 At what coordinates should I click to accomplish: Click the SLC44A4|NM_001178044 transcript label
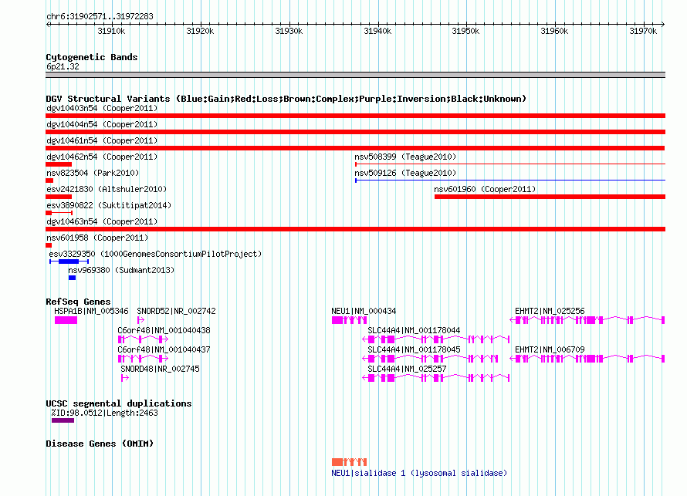click(414, 330)
